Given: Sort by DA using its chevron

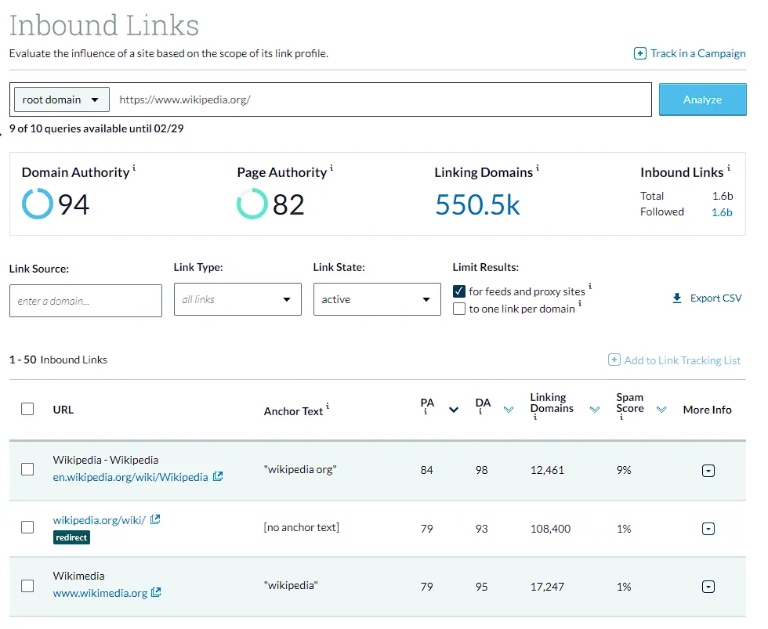Looking at the screenshot, I should (x=509, y=410).
